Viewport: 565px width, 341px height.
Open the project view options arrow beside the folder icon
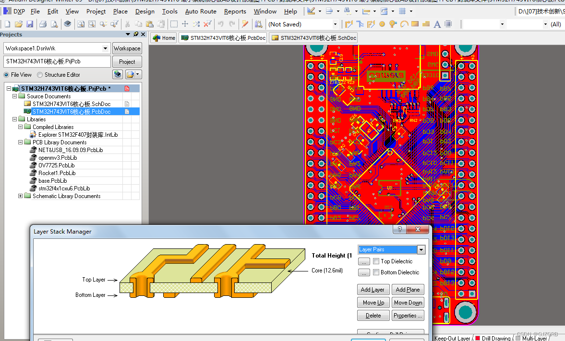point(137,74)
